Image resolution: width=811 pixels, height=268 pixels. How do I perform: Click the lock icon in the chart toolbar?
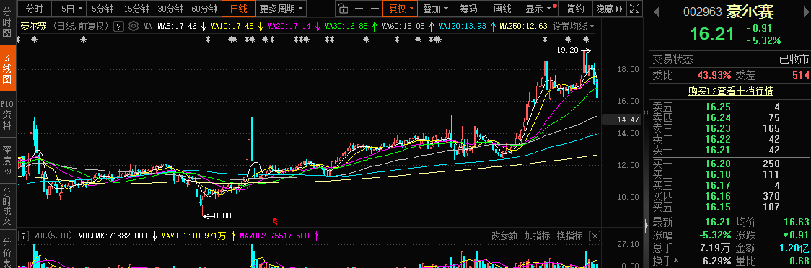tap(343, 8)
